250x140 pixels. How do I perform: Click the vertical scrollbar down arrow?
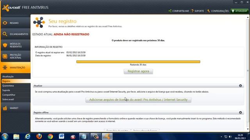[x=248, y=129]
